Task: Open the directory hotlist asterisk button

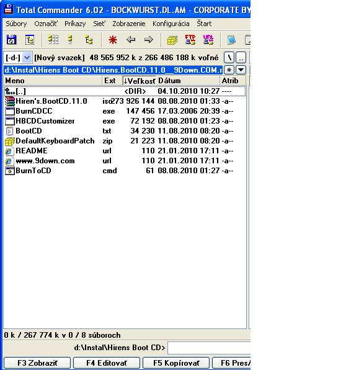Action: pyautogui.click(x=229, y=70)
